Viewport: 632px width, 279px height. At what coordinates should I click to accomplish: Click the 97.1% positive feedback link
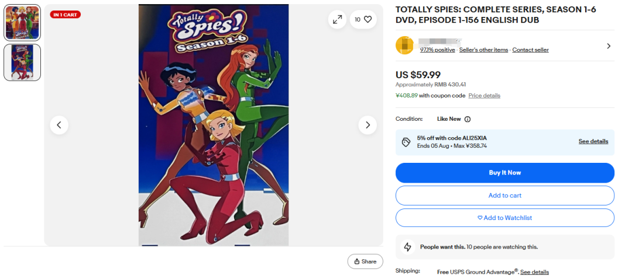tap(437, 50)
